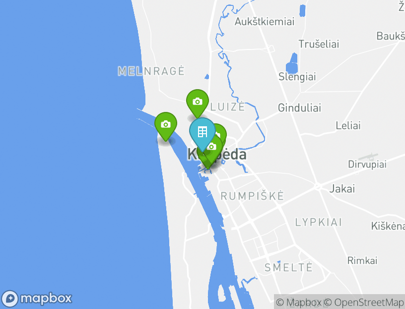Click the Trušeliai place label
Screen dimensions: 405x309
pos(319,44)
